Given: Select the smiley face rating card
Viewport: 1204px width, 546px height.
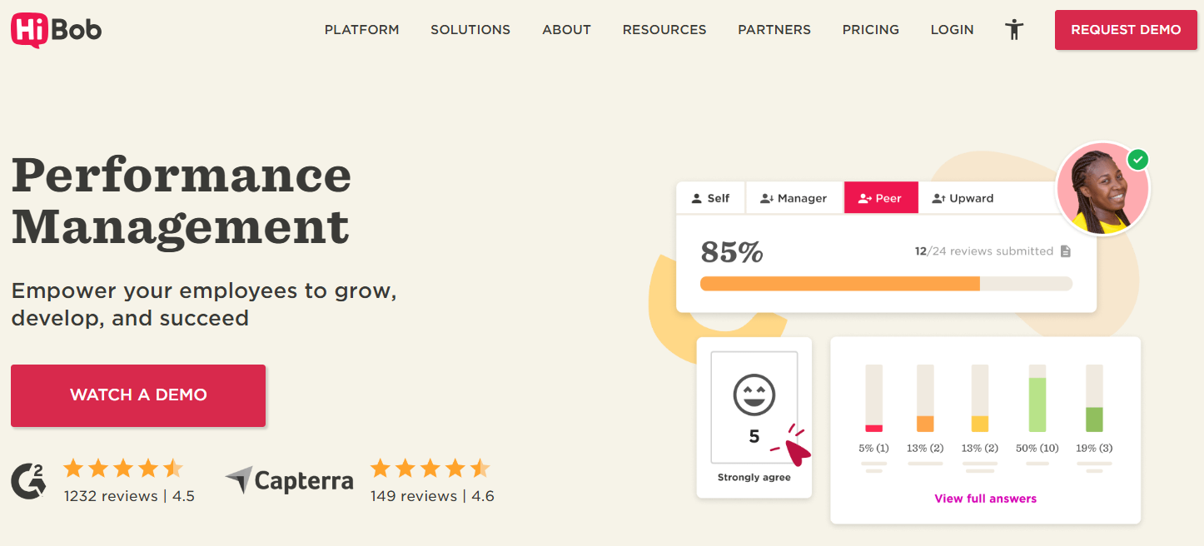Looking at the screenshot, I should pyautogui.click(x=754, y=406).
